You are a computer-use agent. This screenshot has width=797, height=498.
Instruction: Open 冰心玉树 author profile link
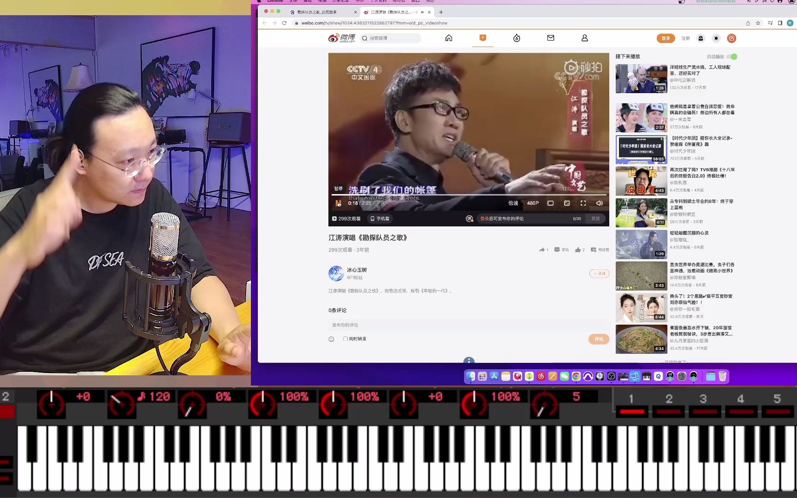point(357,270)
